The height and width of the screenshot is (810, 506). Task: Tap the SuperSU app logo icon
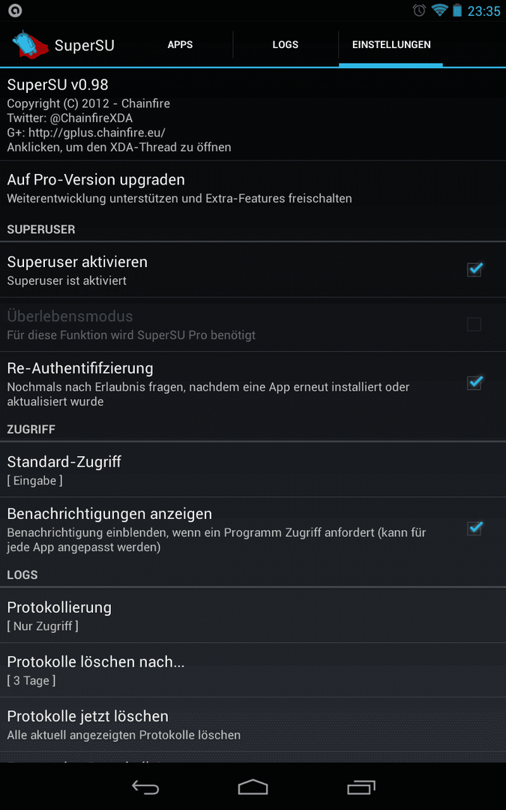(30, 44)
